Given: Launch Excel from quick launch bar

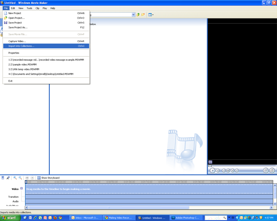Looking at the screenshot, I should [40, 218].
